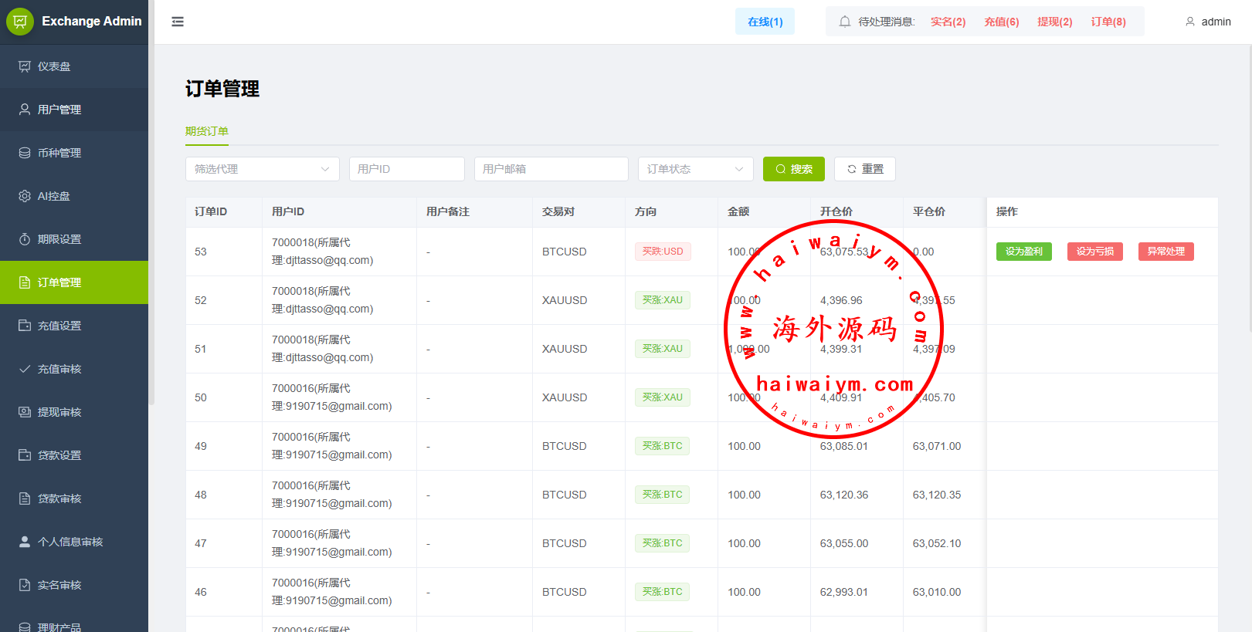Open the 充值(6) pending notification link

point(1002,22)
